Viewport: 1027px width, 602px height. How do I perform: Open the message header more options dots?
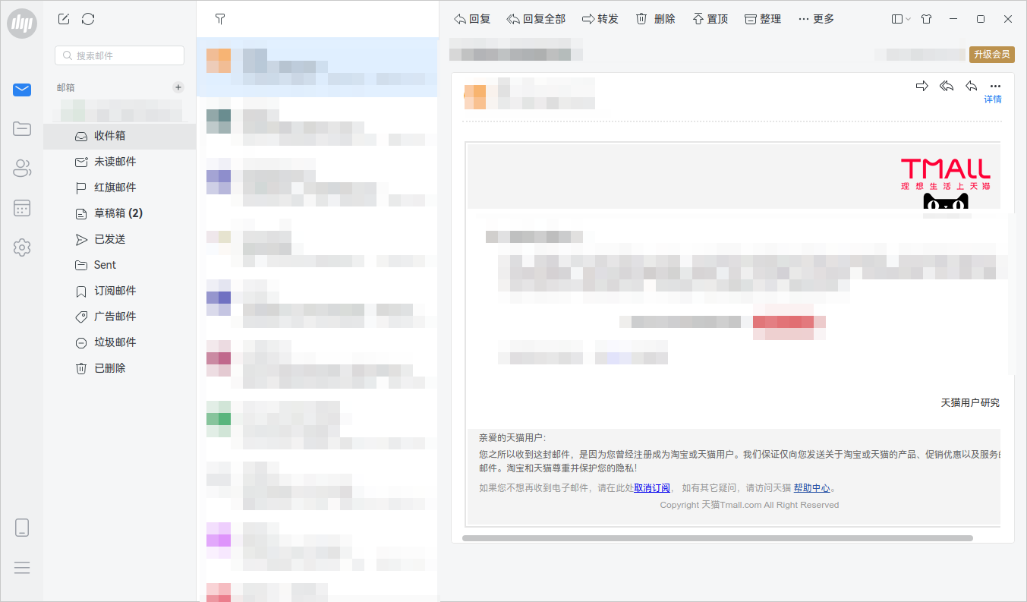pyautogui.click(x=996, y=86)
